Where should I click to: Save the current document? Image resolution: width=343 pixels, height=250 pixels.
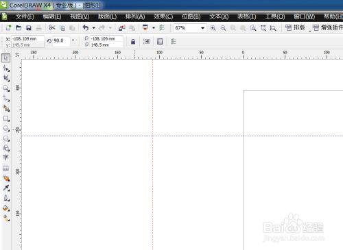(x=29, y=28)
